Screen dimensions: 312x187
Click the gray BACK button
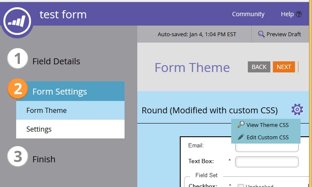(259, 67)
